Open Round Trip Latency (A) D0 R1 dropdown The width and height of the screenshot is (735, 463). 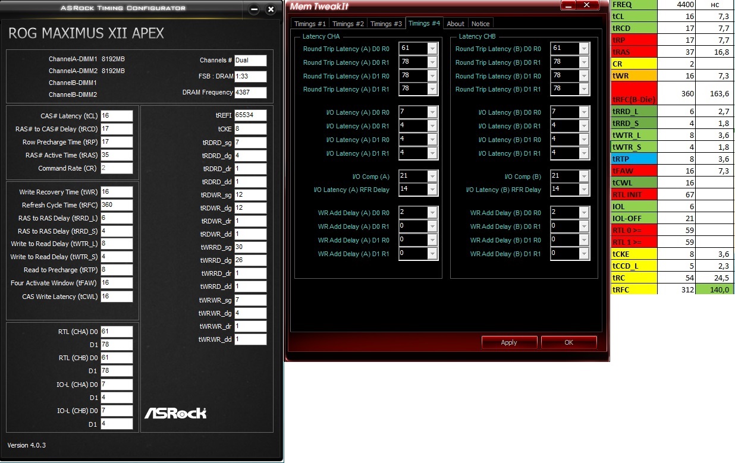(x=432, y=62)
